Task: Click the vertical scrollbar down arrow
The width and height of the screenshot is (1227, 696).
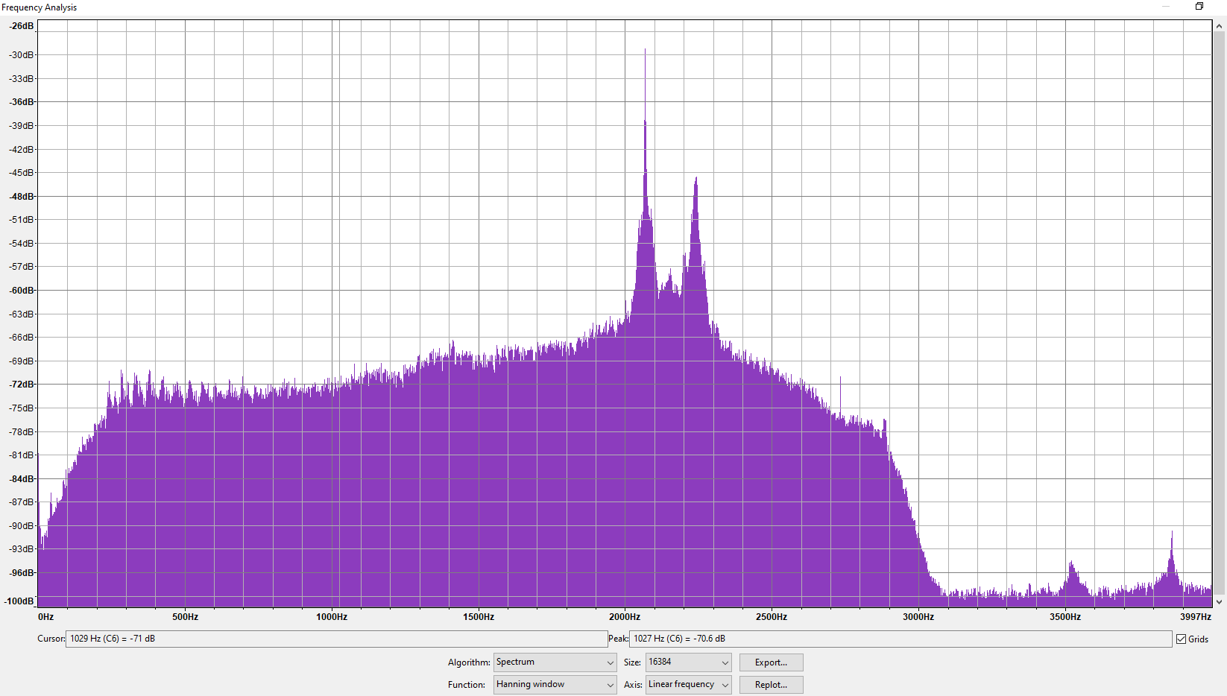Action: (x=1220, y=602)
